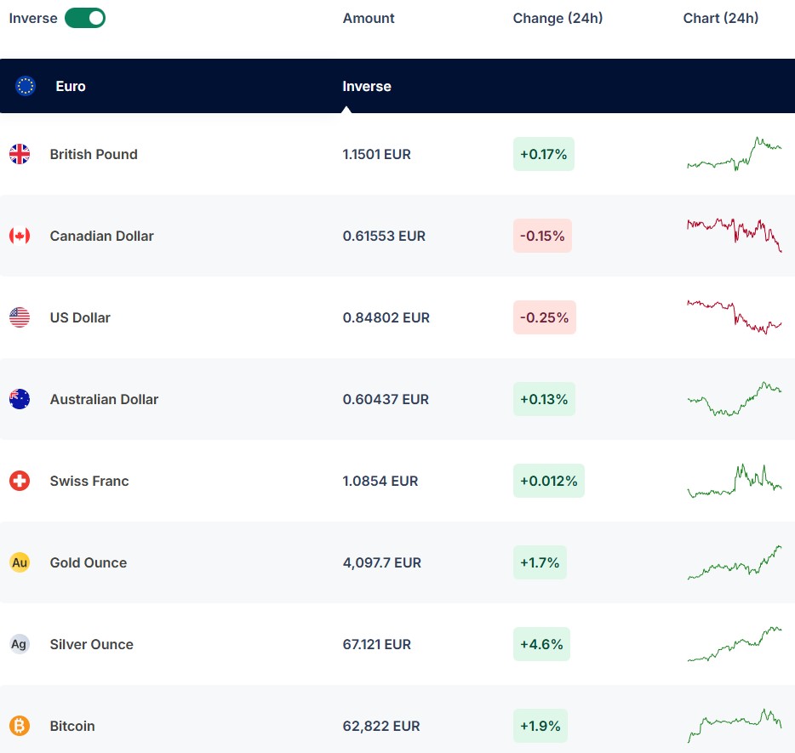Click the Change (24h) column header

click(x=558, y=18)
